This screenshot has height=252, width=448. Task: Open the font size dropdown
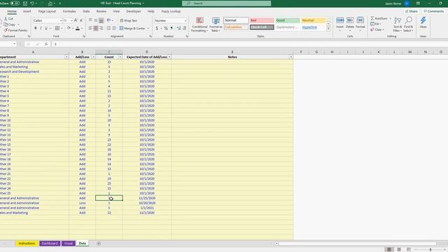click(x=71, y=20)
